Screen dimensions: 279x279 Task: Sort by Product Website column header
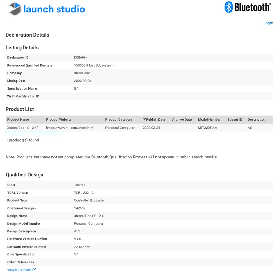[x=59, y=119]
